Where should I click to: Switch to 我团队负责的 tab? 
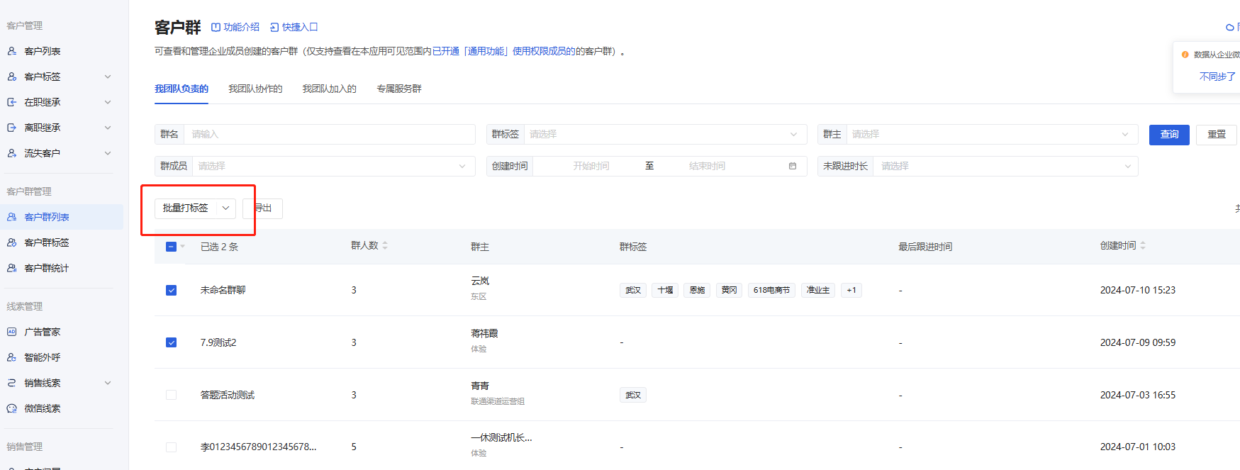coord(181,89)
